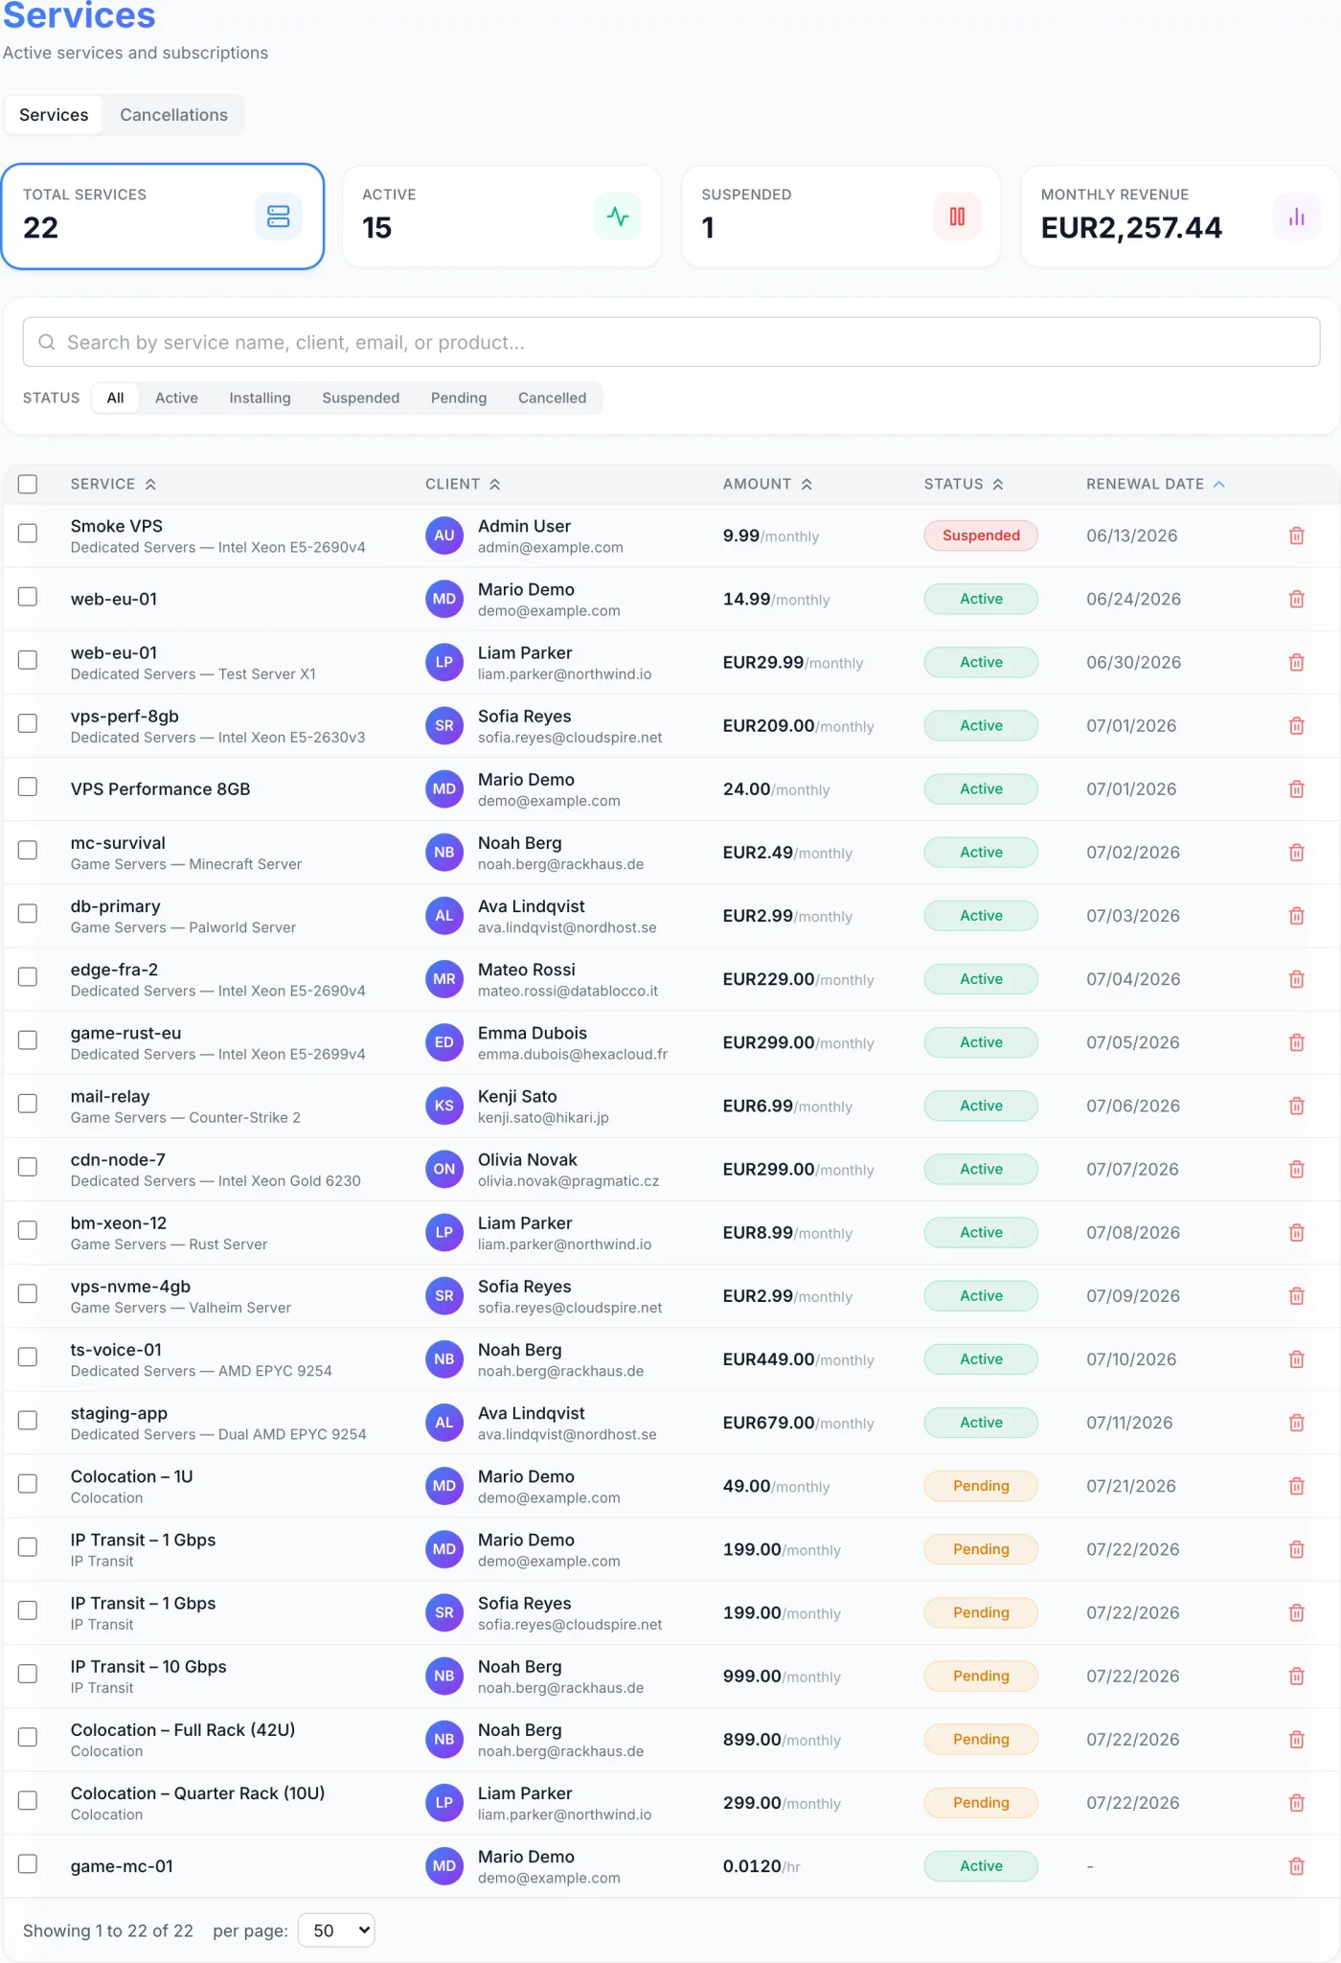Viewport: 1341px width, 1963px height.
Task: Click trash icon for bm-xeon-12
Action: click(x=1296, y=1232)
